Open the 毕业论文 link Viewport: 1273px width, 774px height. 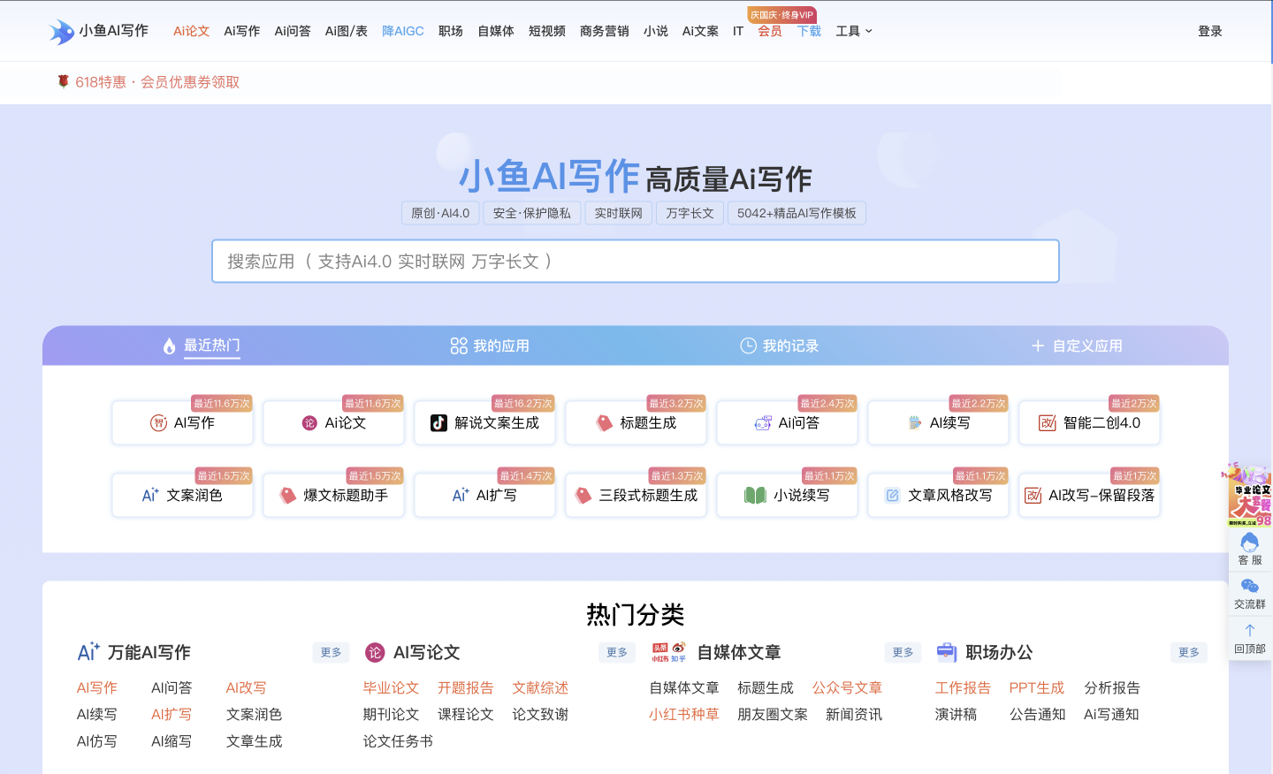391,687
